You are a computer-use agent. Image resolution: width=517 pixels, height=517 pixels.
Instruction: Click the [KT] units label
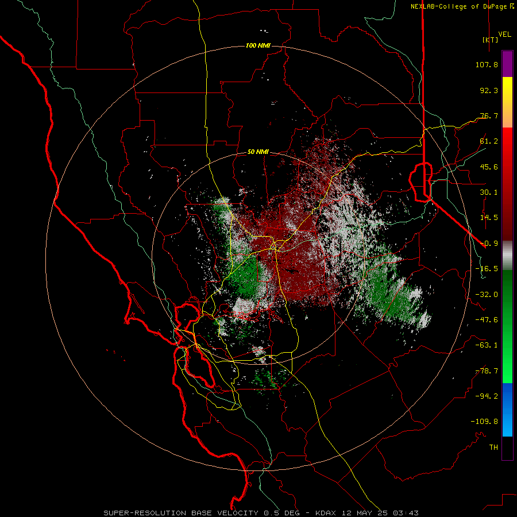[x=490, y=40]
